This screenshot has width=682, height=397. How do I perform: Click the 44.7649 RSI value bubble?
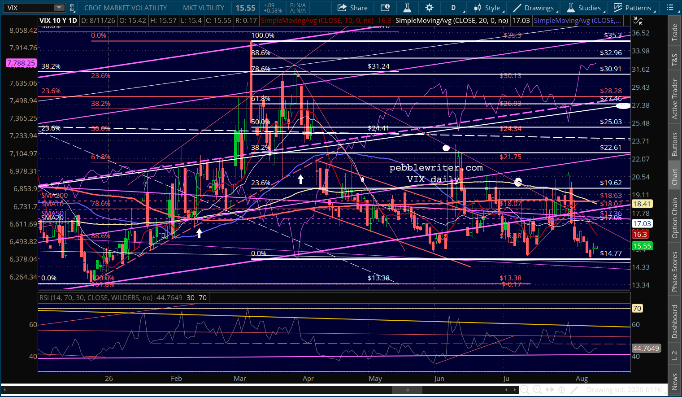click(646, 349)
